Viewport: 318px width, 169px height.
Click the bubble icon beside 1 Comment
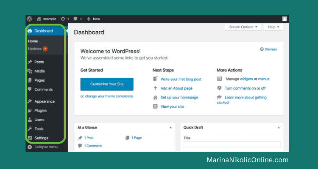[80, 146]
